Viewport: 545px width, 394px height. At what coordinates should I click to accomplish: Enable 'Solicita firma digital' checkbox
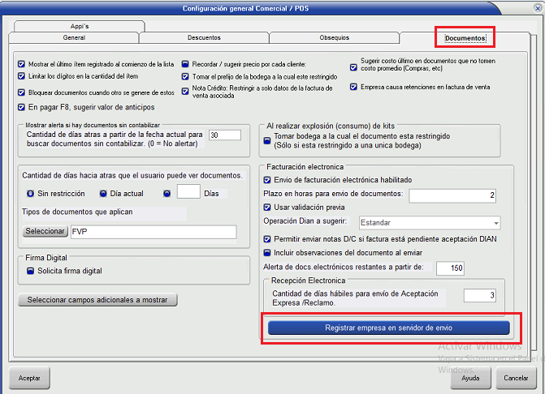tap(31, 271)
